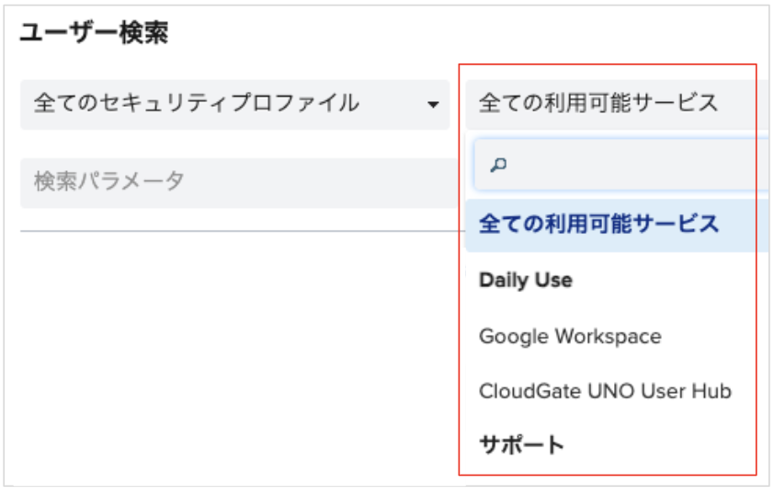Click the サポート group heading
Screen dimensions: 774x495
click(521, 444)
